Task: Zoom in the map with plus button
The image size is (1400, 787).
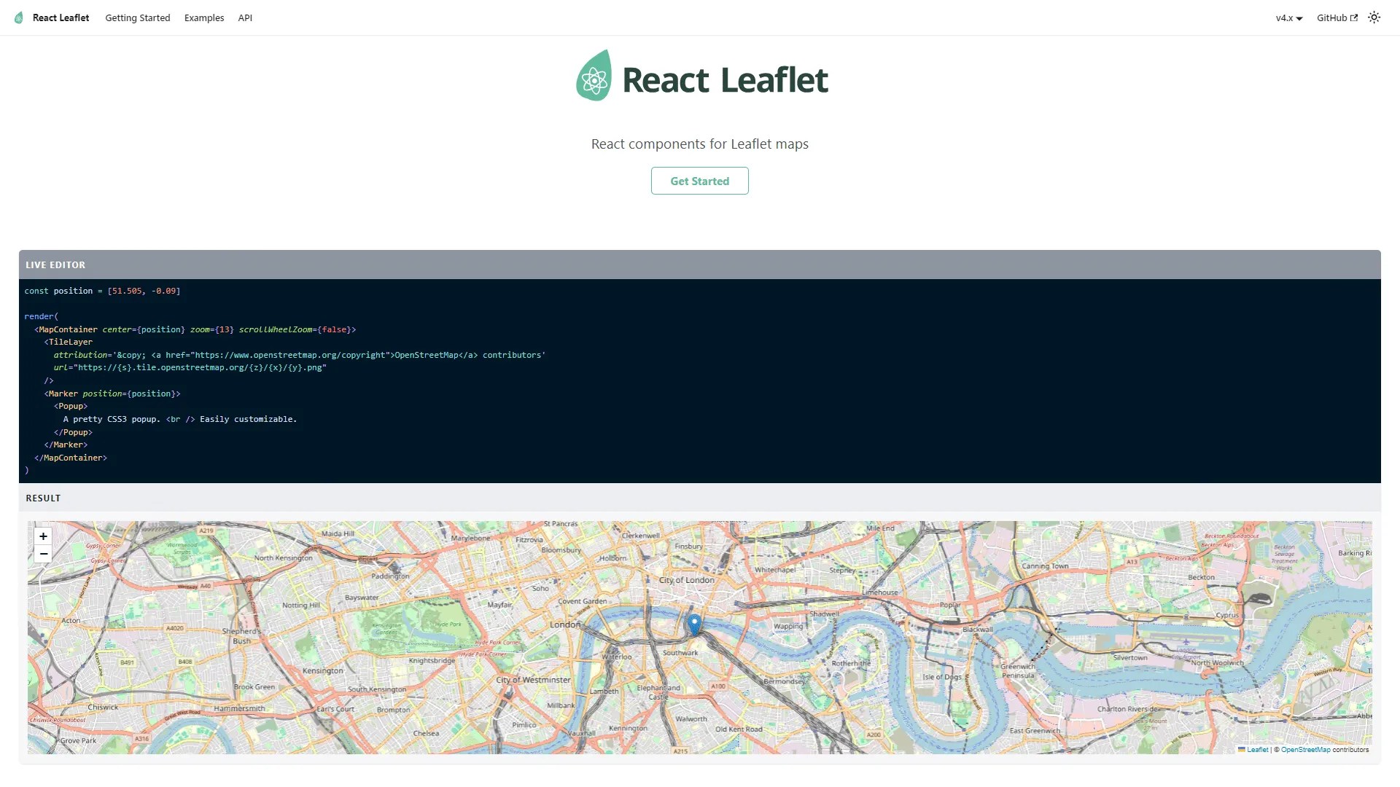Action: tap(44, 536)
